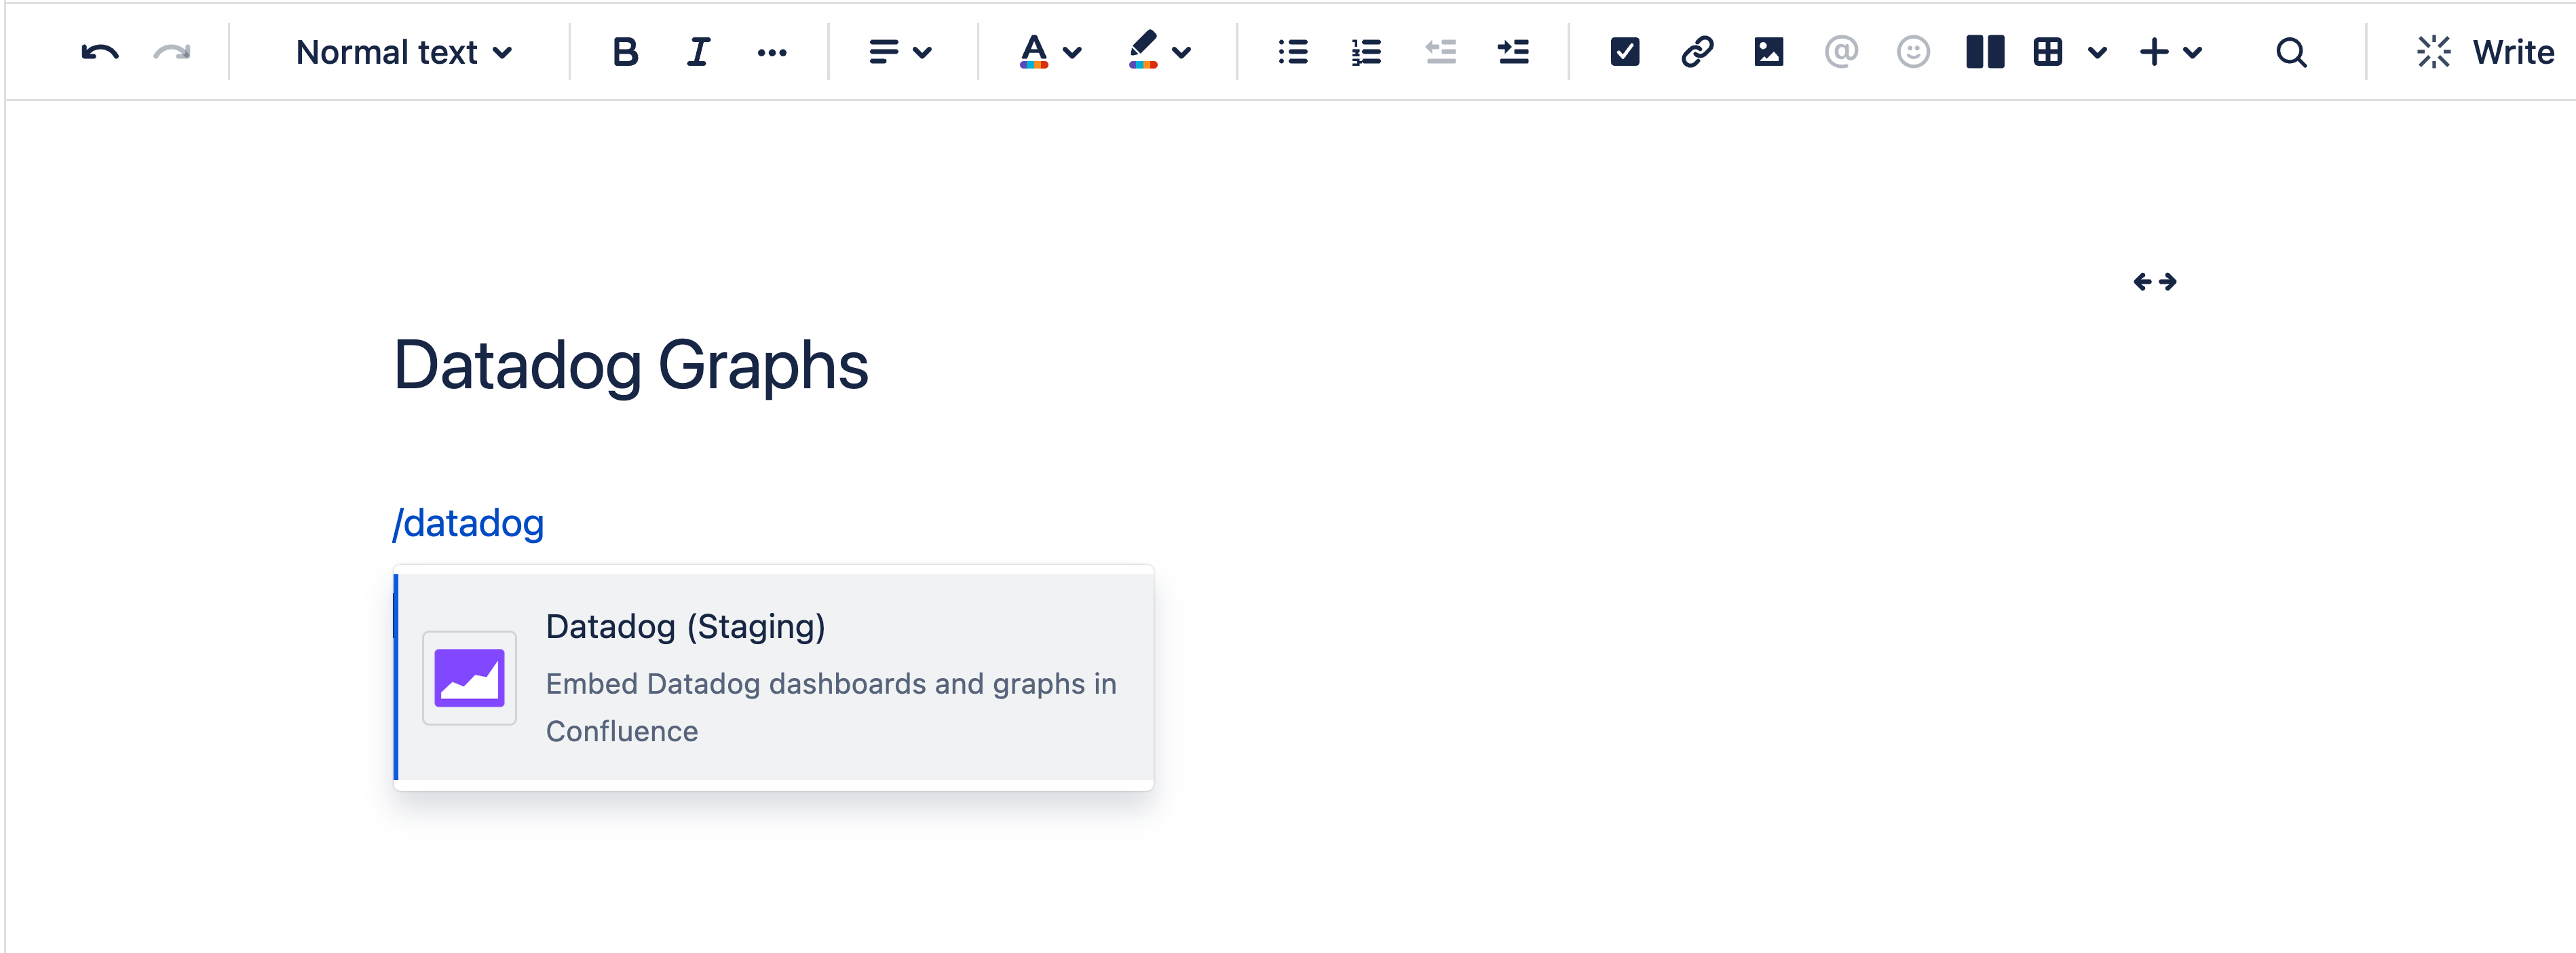Image resolution: width=2576 pixels, height=953 pixels.
Task: Expand the table options chevron
Action: 2097,53
